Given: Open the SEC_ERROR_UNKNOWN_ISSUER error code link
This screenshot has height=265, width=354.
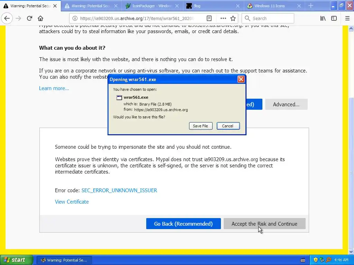Looking at the screenshot, I should click(119, 190).
